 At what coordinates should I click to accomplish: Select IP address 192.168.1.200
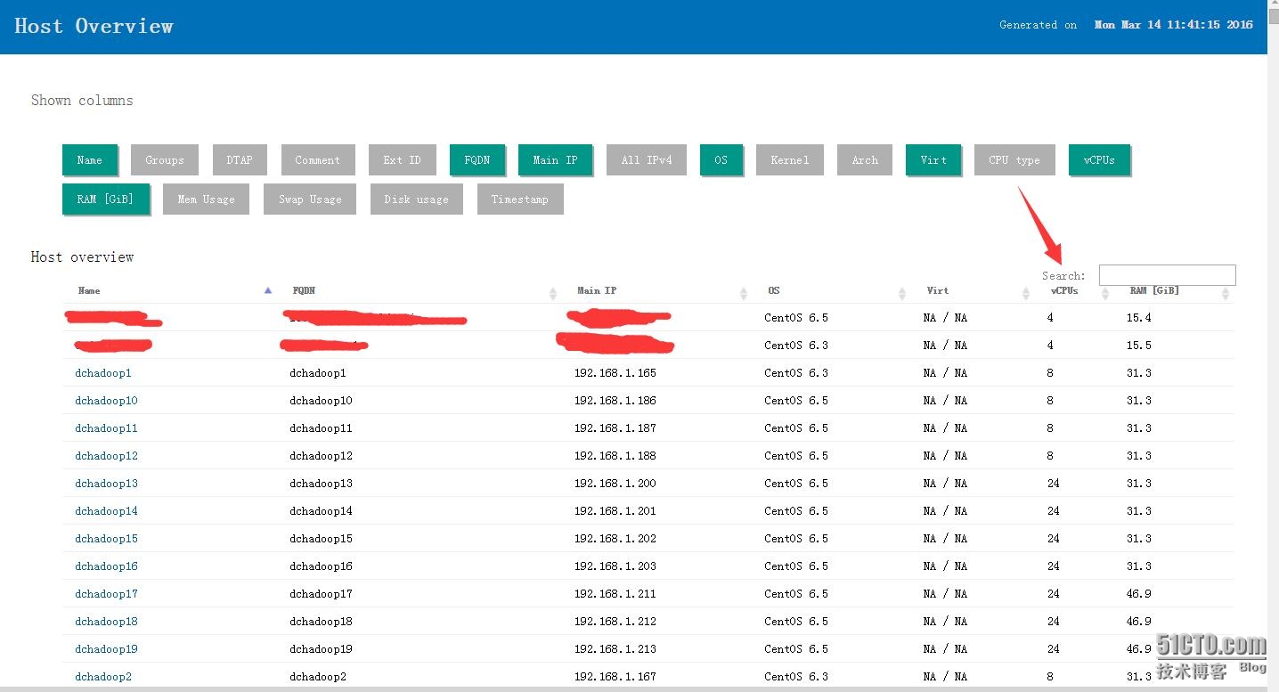pos(615,483)
